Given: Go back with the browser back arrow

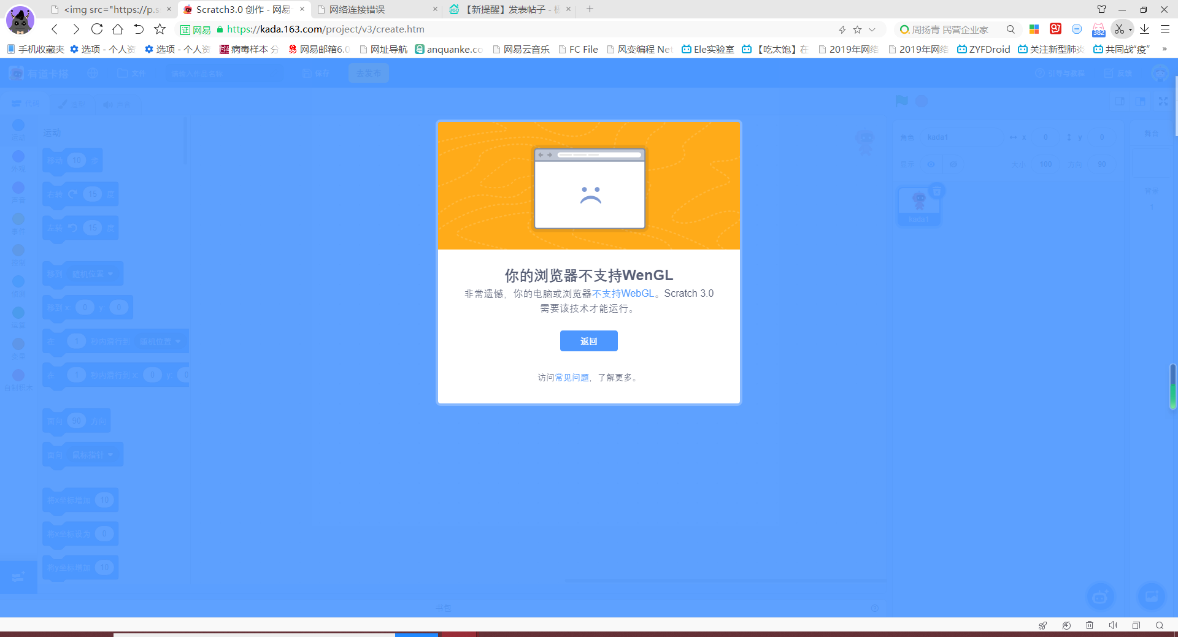Looking at the screenshot, I should [55, 29].
